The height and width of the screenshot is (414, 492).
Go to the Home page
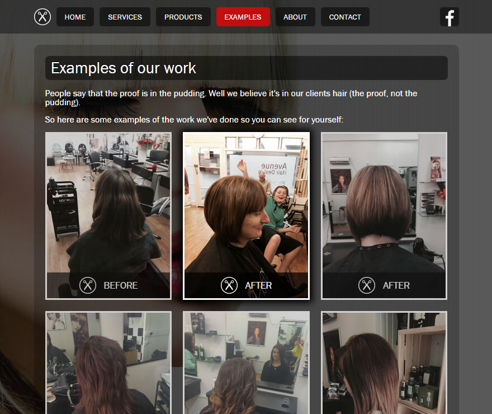pos(75,17)
